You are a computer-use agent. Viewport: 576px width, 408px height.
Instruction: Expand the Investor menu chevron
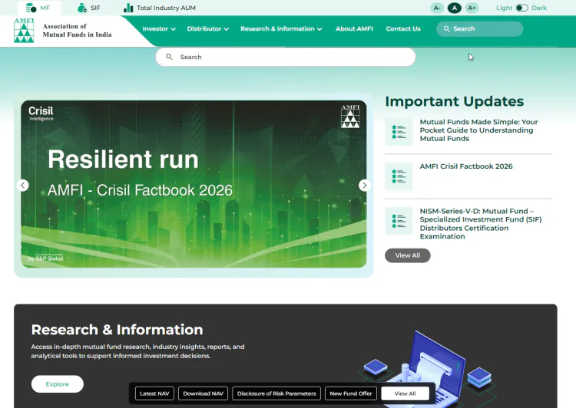click(174, 29)
